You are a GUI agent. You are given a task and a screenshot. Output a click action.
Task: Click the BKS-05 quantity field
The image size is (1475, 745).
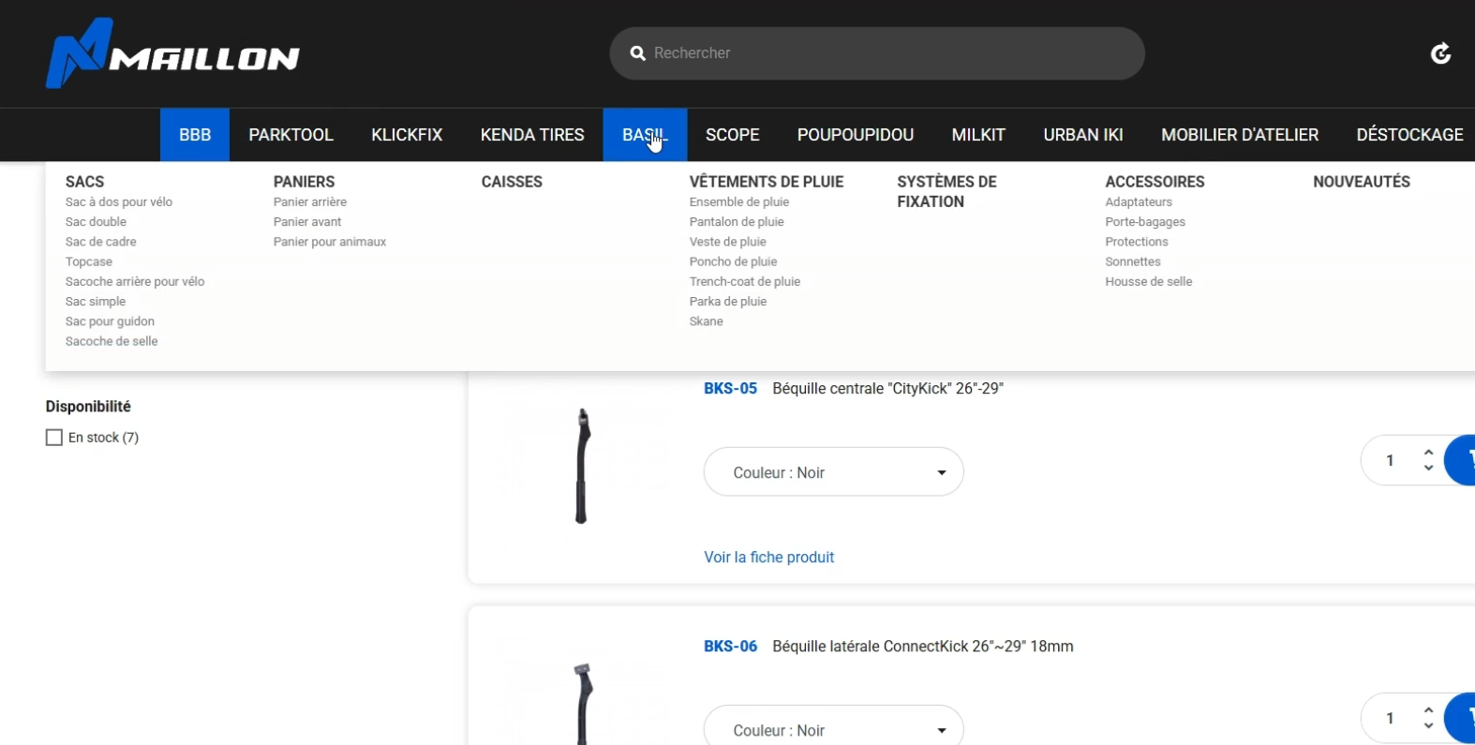click(1391, 460)
